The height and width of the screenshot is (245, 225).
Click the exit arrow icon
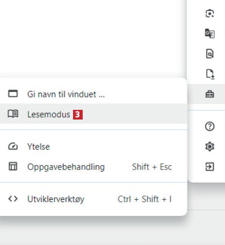209,167
